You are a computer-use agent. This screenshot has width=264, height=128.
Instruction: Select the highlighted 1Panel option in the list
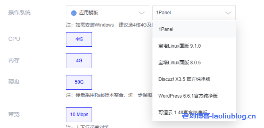pyautogui.click(x=166, y=29)
